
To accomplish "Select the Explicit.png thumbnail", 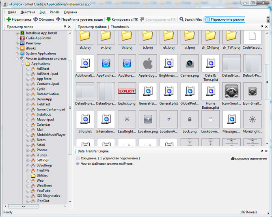I will pyautogui.click(x=127, y=91).
